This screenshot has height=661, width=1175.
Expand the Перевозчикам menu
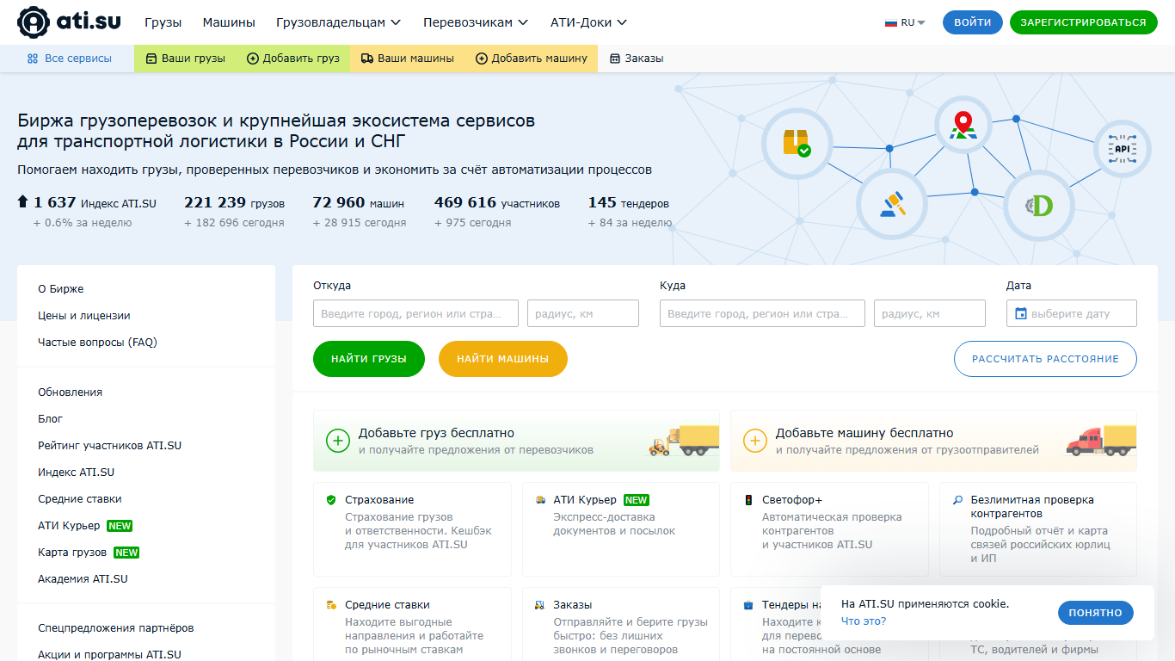tap(476, 22)
